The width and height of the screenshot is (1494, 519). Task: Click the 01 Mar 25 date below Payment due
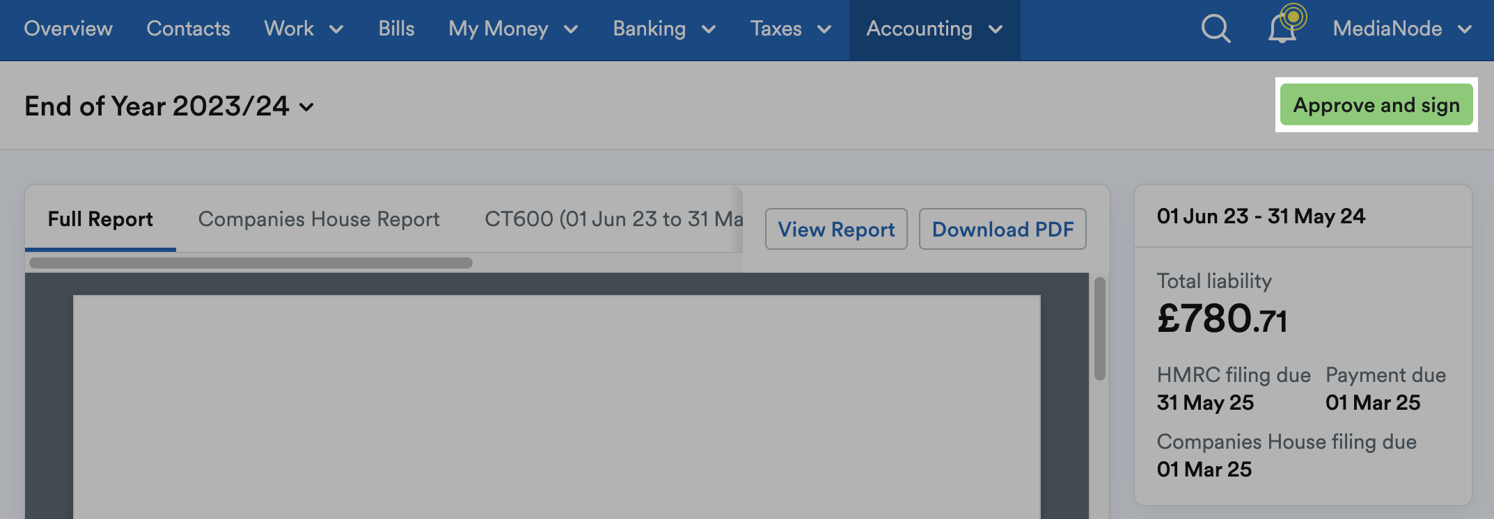click(x=1373, y=403)
